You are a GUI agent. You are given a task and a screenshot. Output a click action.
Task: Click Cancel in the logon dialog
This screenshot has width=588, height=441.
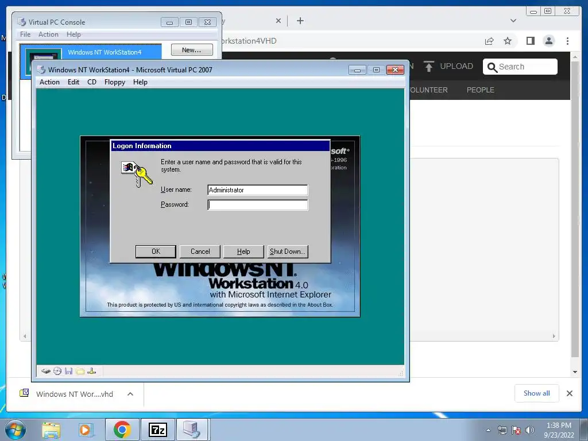[x=200, y=252]
